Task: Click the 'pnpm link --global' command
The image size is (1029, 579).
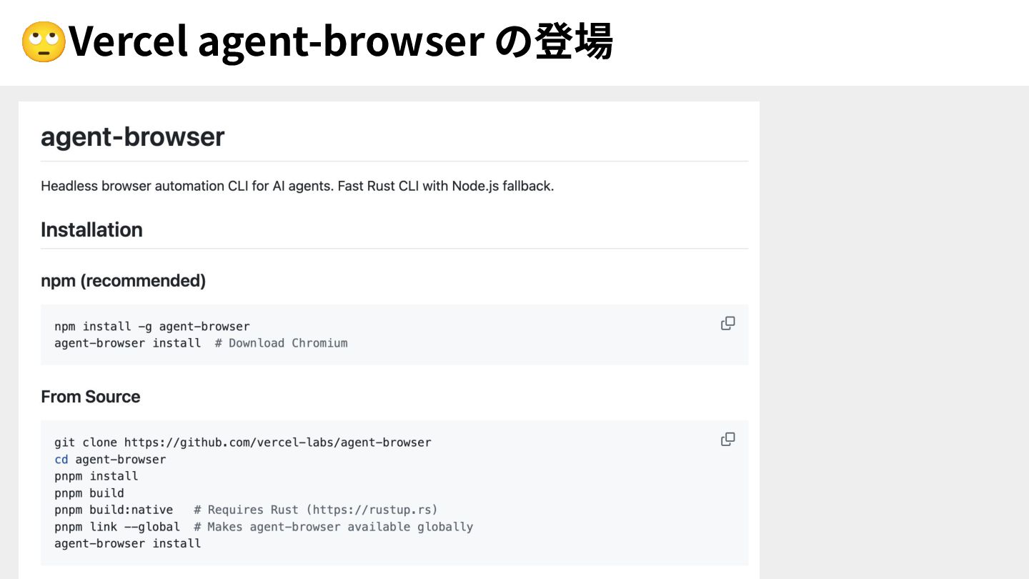Action: coord(116,527)
